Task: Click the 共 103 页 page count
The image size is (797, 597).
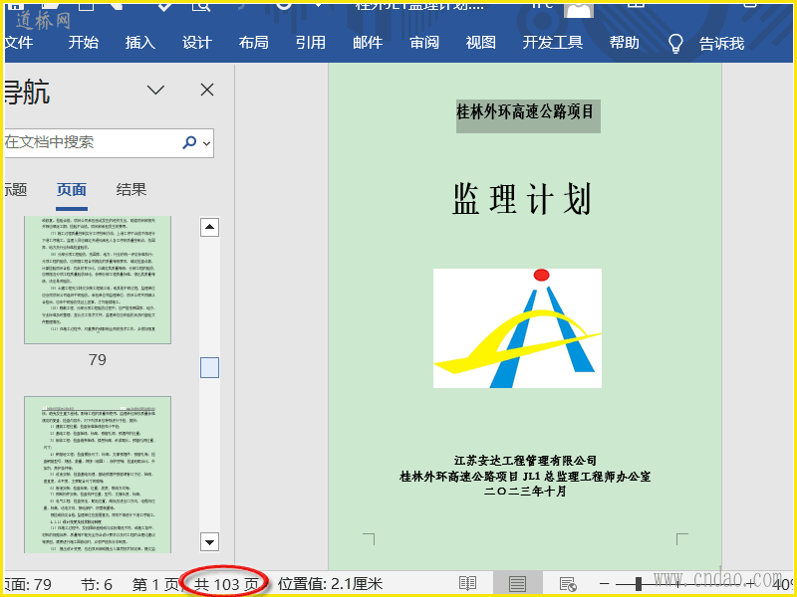Action: [x=227, y=585]
